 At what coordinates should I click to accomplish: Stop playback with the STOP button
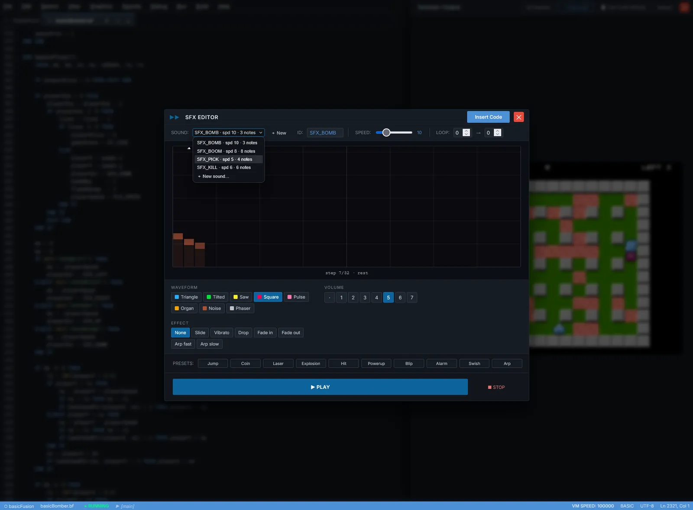tap(496, 387)
